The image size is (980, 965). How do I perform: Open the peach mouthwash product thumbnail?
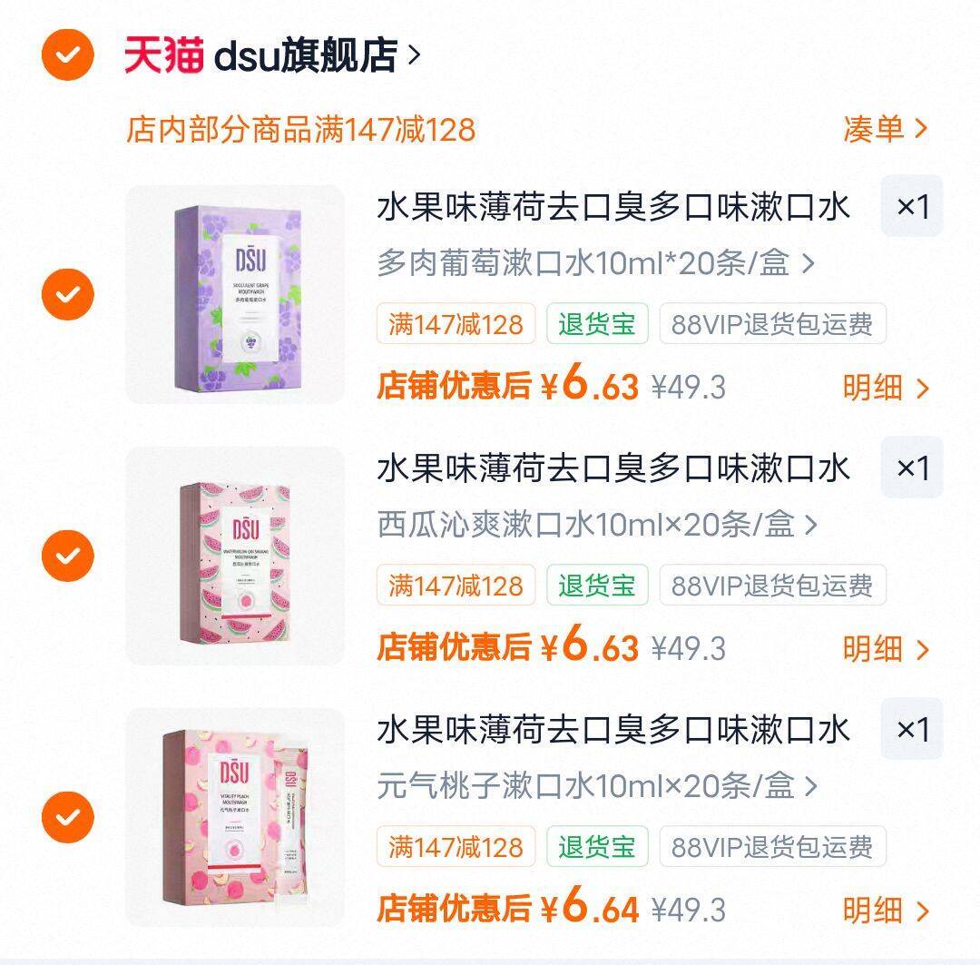[235, 817]
